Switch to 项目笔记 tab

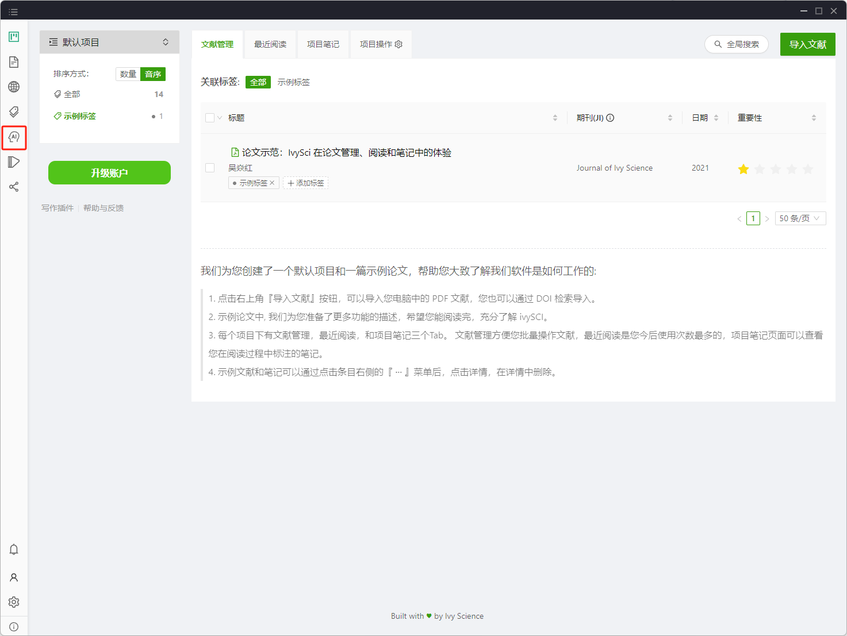click(x=323, y=44)
